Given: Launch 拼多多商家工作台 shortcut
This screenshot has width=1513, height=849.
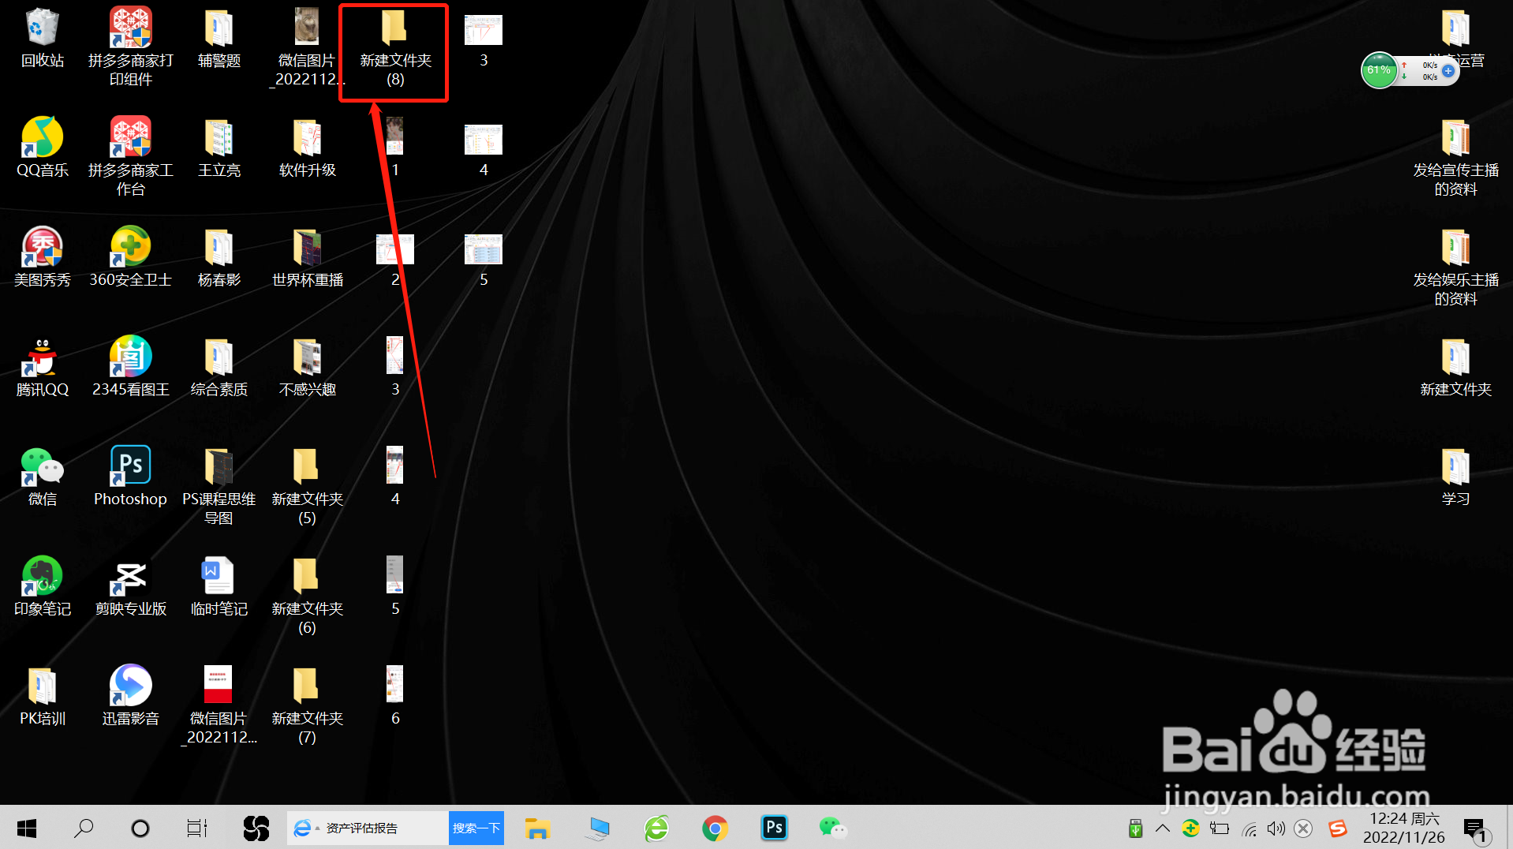Looking at the screenshot, I should coord(131,156).
